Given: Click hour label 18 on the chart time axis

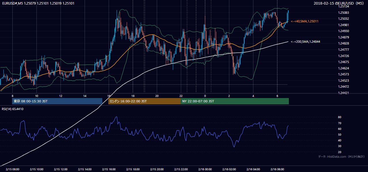Looking at the screenshot, I should [x=133, y=95].
